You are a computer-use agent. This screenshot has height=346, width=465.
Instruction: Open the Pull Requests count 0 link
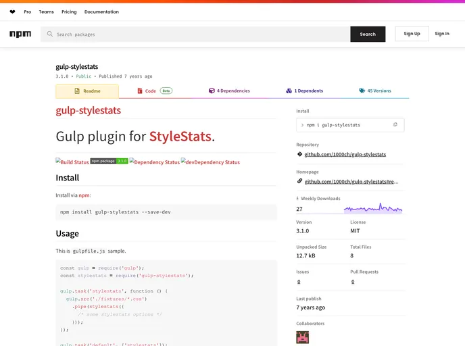point(353,282)
